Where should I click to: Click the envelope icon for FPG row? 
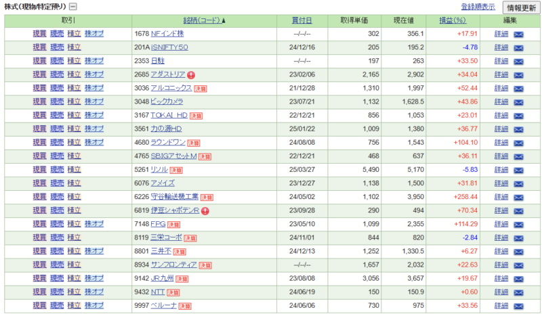518,225
